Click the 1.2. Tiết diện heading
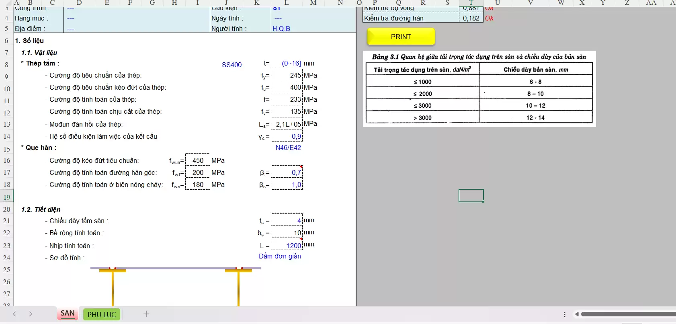 pyautogui.click(x=41, y=209)
